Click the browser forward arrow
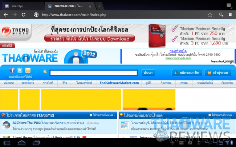The width and height of the screenshot is (236, 147). tap(15, 15)
